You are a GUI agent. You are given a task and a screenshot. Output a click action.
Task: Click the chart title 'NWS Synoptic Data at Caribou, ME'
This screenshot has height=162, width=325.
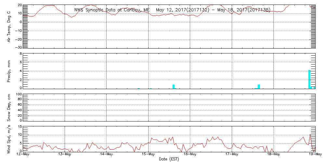click(x=112, y=10)
